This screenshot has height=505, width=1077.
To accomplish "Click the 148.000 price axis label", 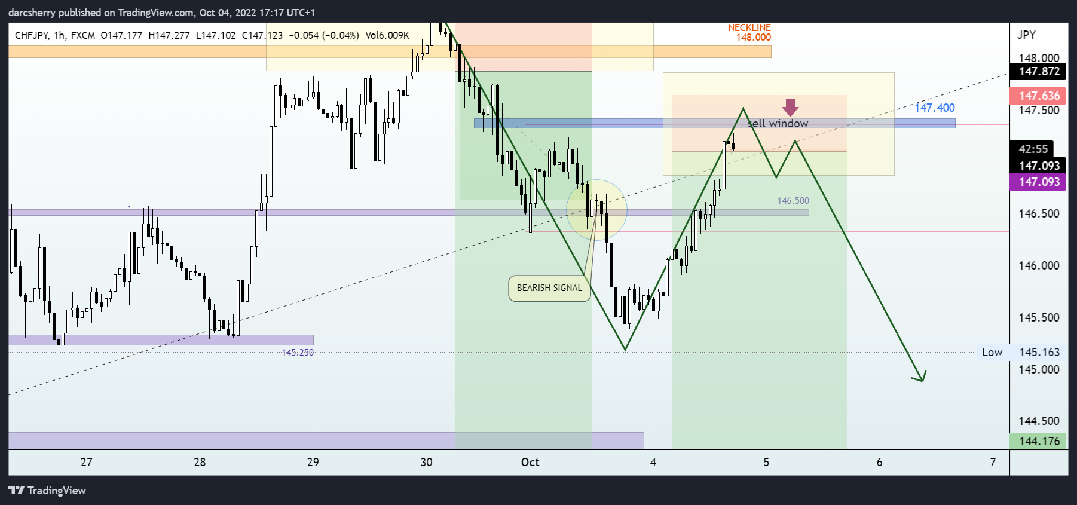I will pyautogui.click(x=1039, y=58).
